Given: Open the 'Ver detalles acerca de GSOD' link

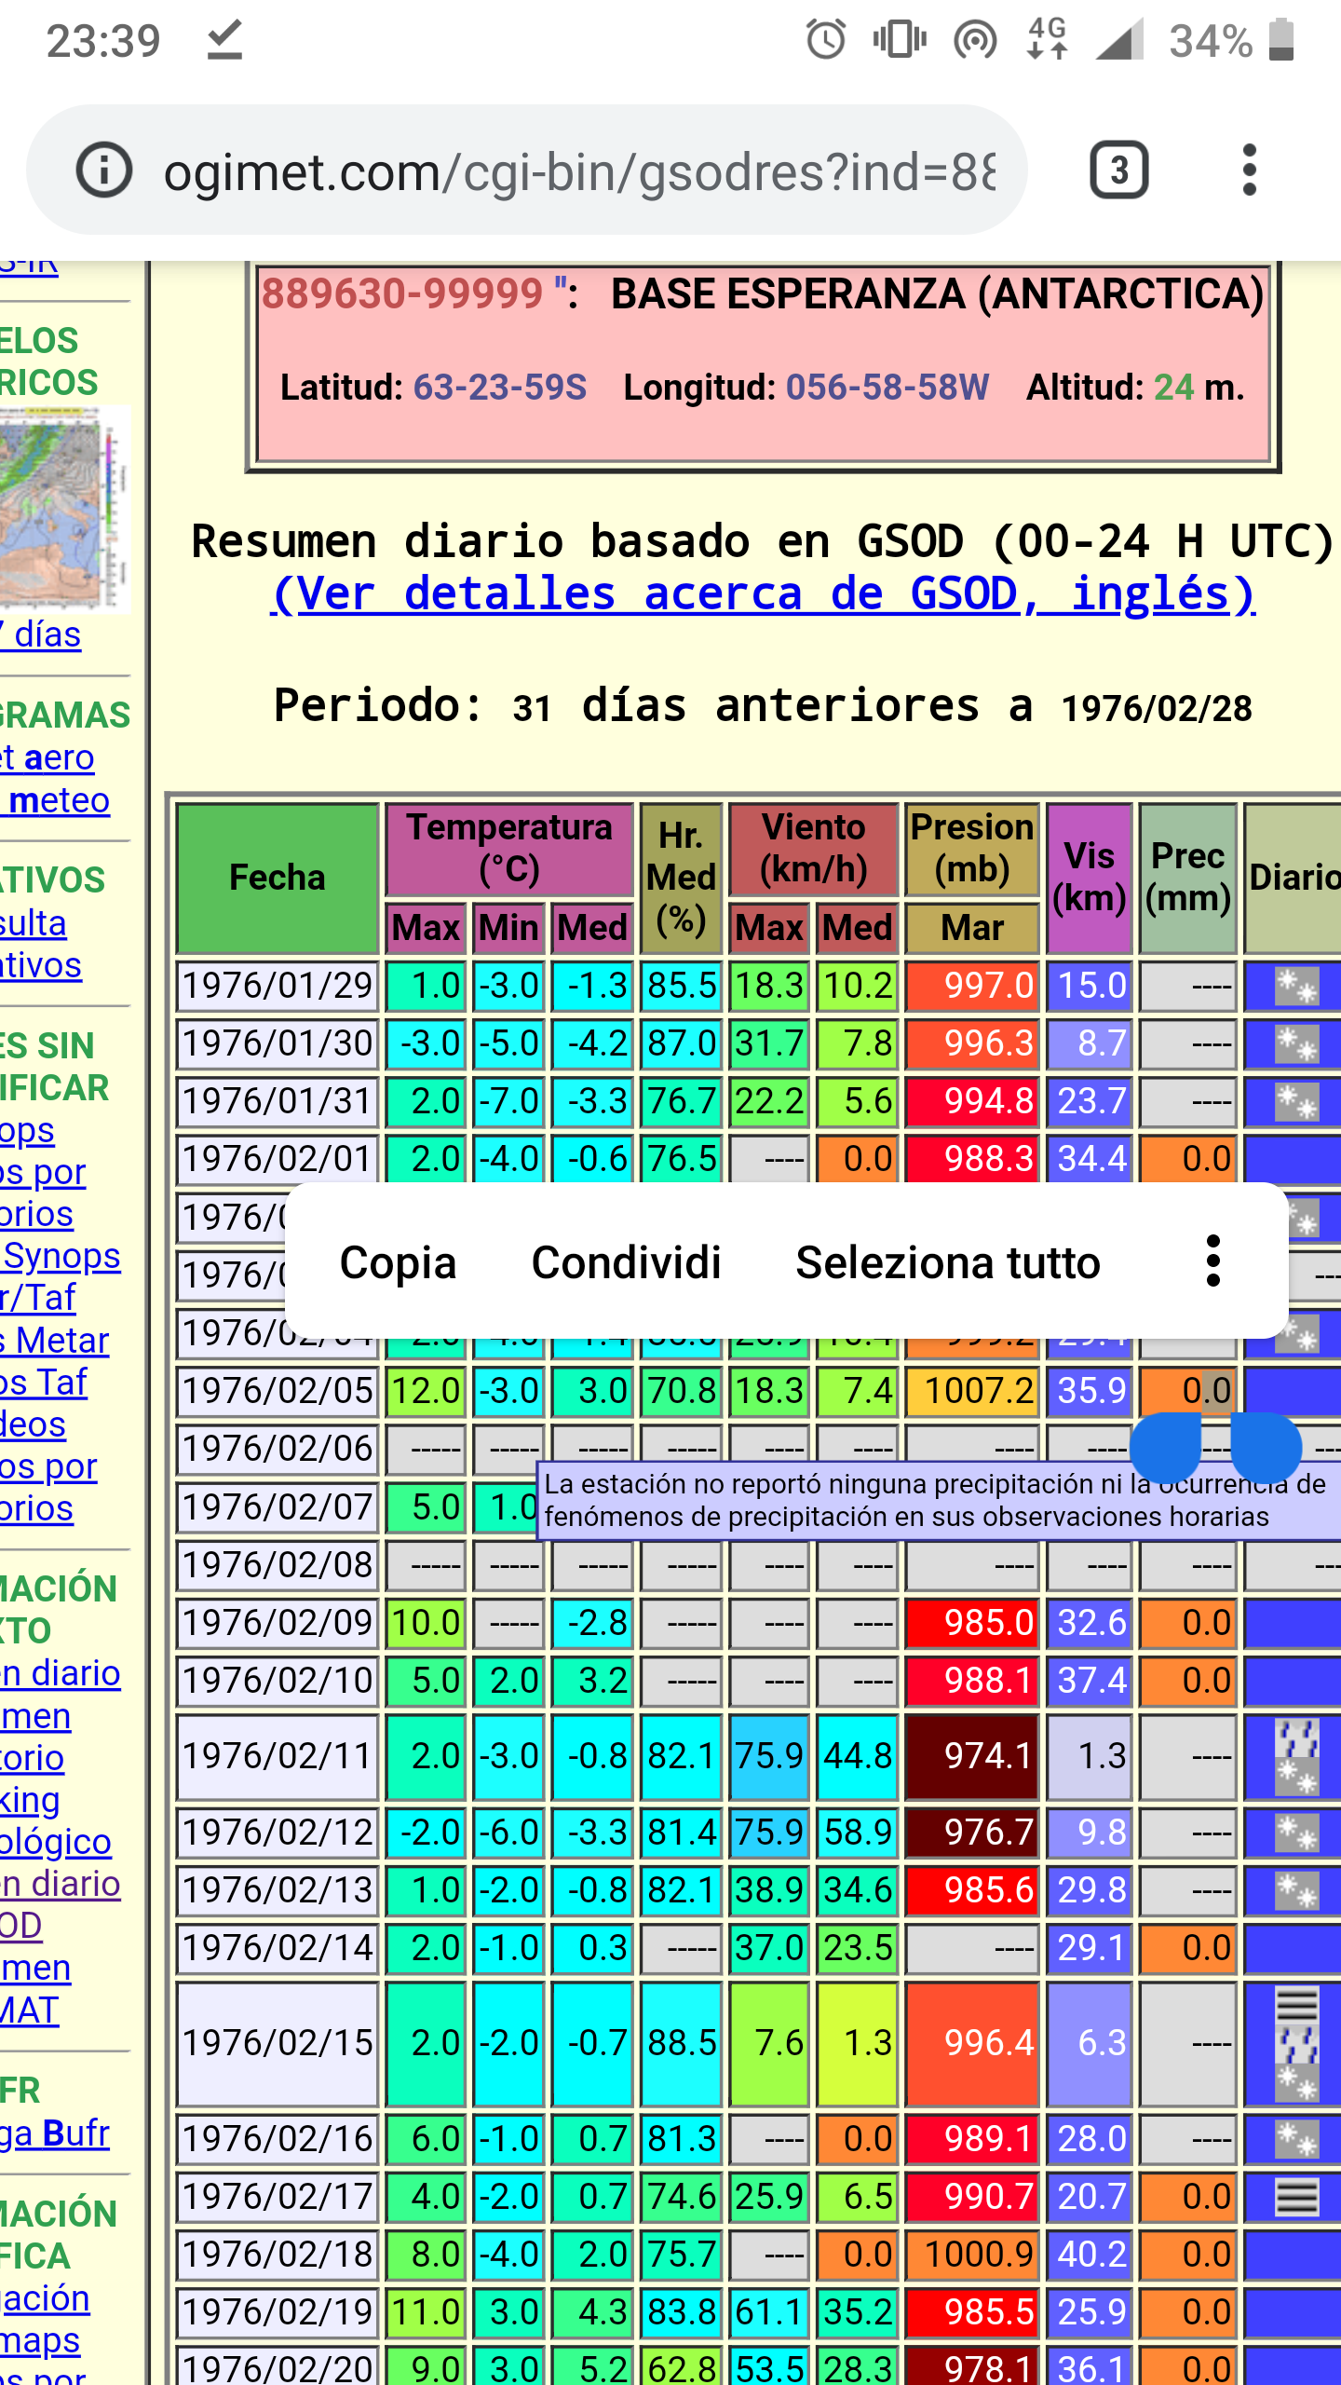Looking at the screenshot, I should (x=763, y=593).
